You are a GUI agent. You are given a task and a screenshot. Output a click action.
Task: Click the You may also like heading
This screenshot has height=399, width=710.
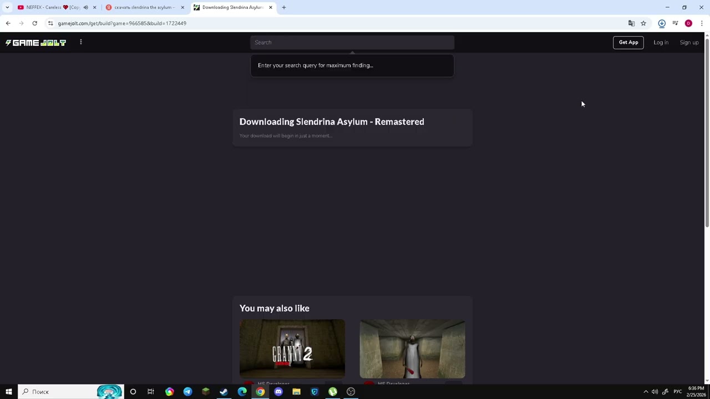point(275,308)
